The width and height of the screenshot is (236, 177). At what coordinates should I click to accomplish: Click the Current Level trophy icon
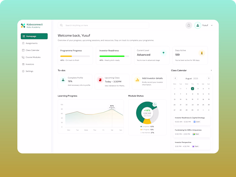(163, 53)
